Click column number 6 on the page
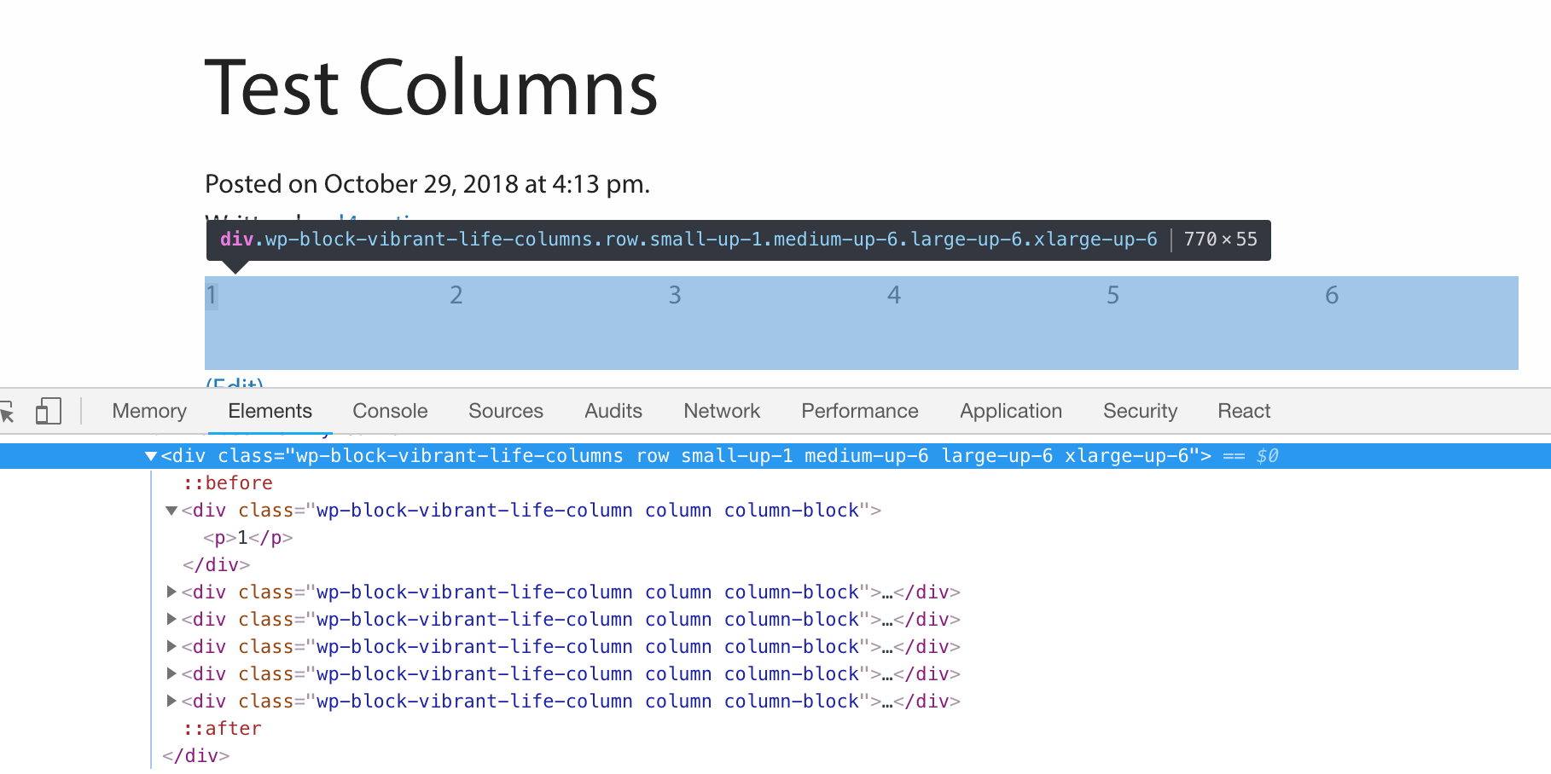 (x=1332, y=295)
